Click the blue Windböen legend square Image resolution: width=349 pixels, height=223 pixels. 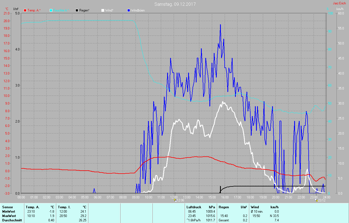(x=129, y=10)
